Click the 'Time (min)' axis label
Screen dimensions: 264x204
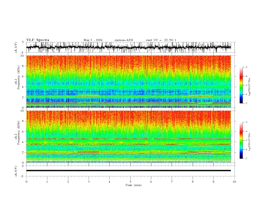[133, 185]
